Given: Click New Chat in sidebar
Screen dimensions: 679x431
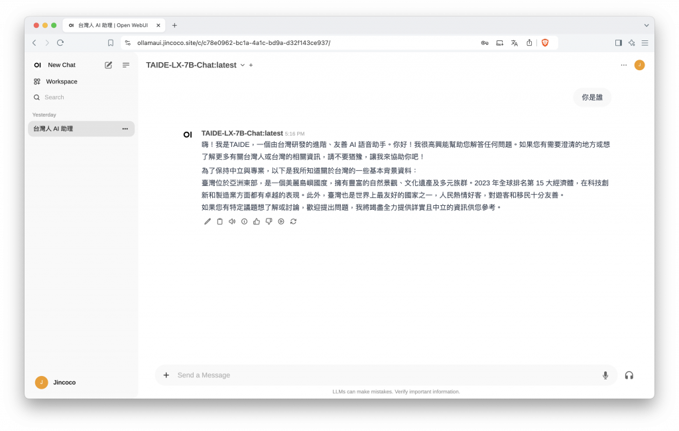Looking at the screenshot, I should [x=62, y=65].
